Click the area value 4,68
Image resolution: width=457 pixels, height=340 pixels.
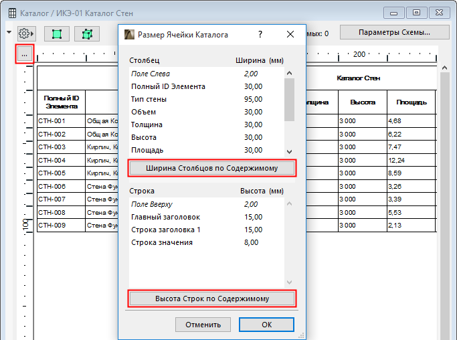395,121
